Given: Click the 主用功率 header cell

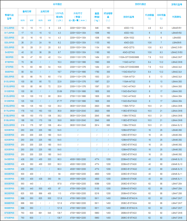Looking at the screenshot, I should 45,12.
